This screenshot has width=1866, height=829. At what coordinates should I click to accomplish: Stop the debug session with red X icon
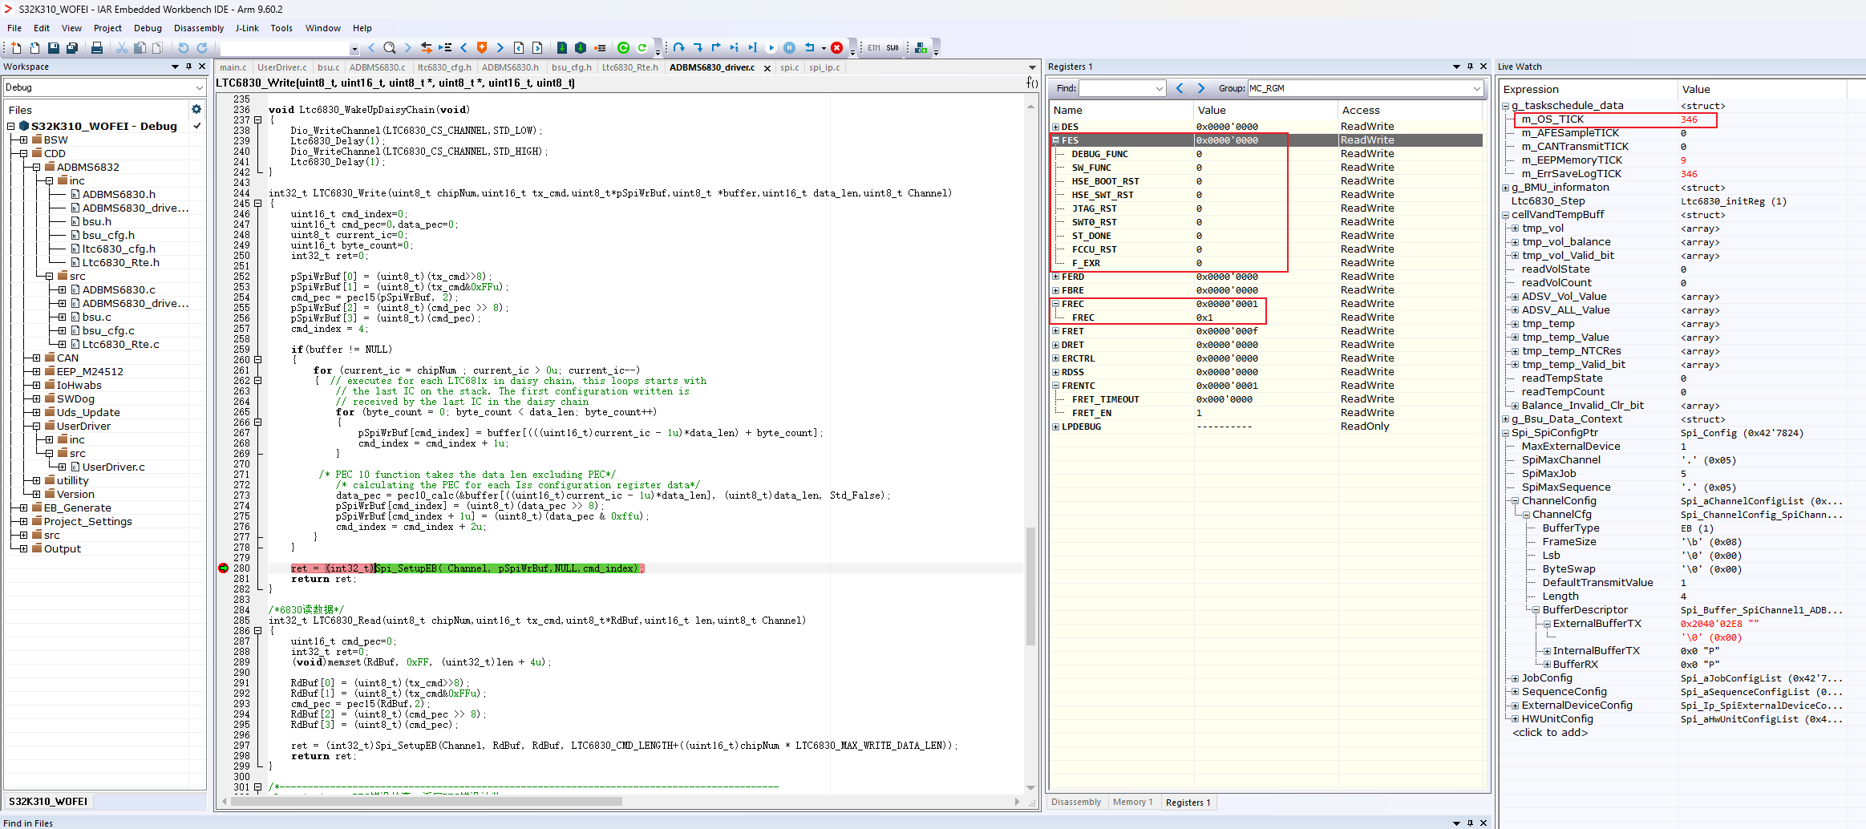[x=836, y=47]
